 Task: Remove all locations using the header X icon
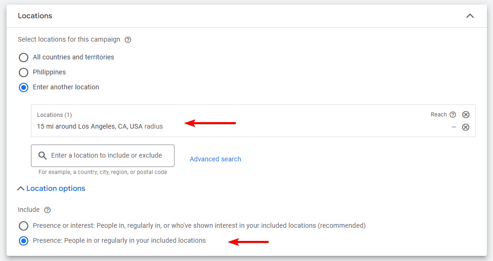465,115
